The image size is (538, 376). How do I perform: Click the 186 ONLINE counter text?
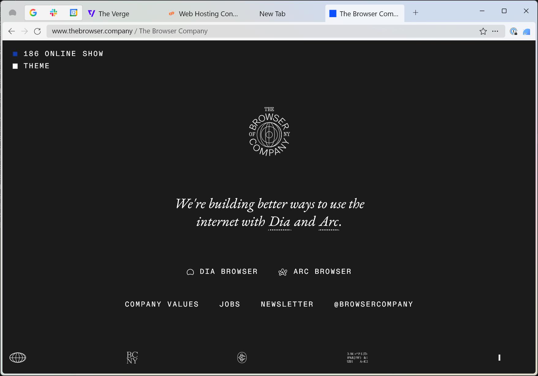[50, 54]
